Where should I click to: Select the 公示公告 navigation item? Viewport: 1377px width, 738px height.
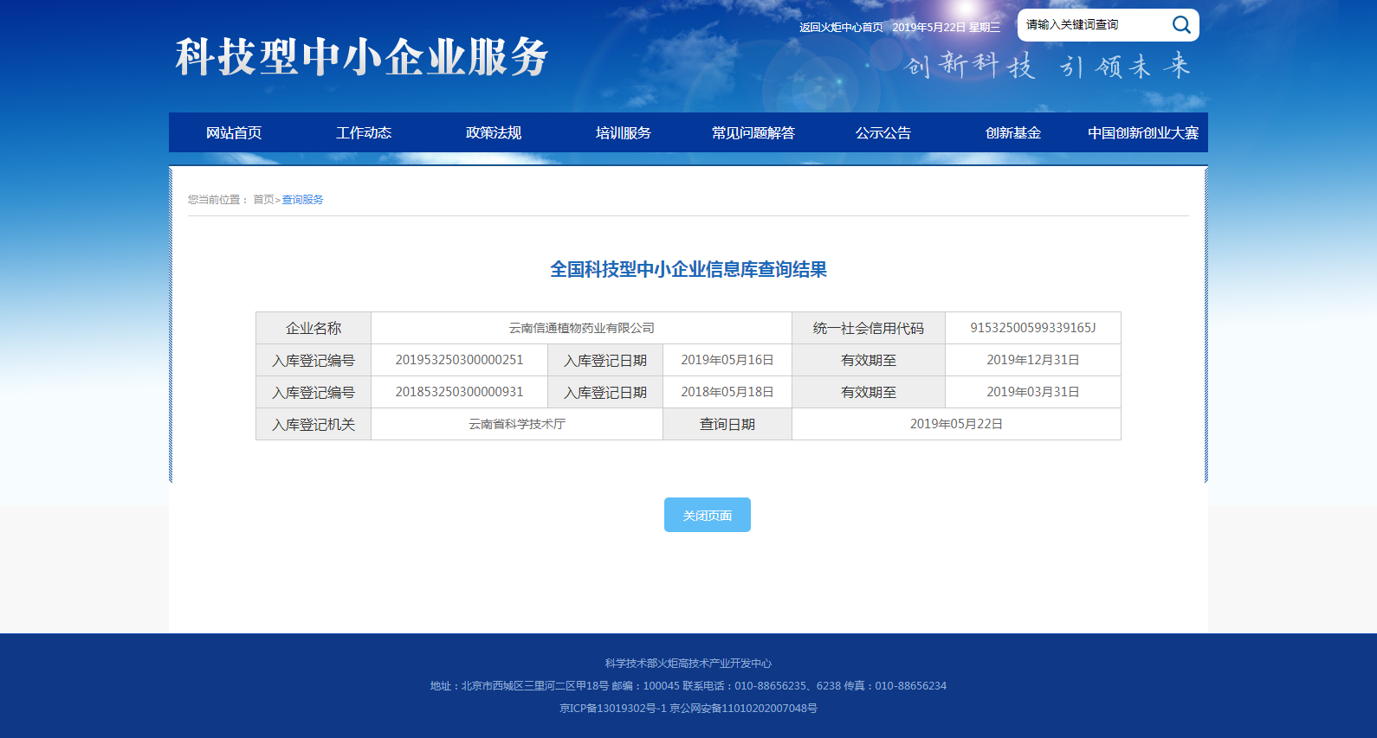(x=883, y=133)
